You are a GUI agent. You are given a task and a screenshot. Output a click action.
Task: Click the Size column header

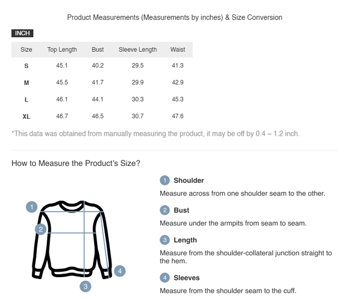[26, 50]
